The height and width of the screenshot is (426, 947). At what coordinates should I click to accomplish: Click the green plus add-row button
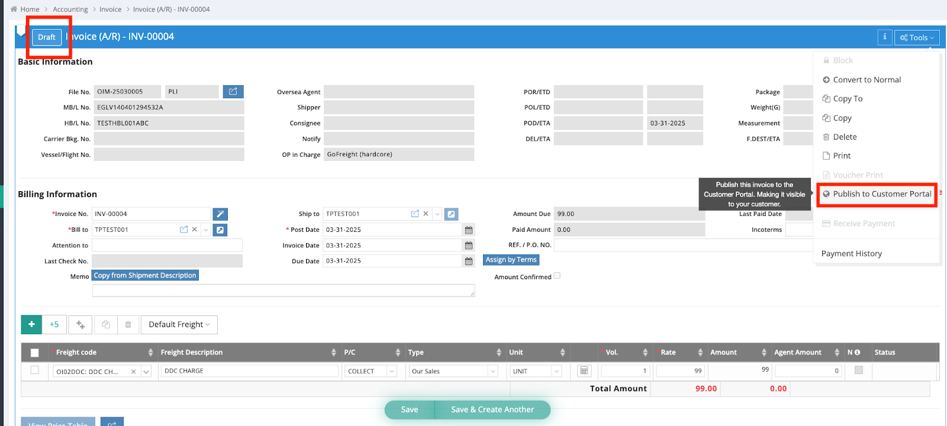point(31,324)
